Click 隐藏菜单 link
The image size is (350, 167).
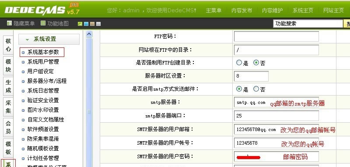pos(24,24)
